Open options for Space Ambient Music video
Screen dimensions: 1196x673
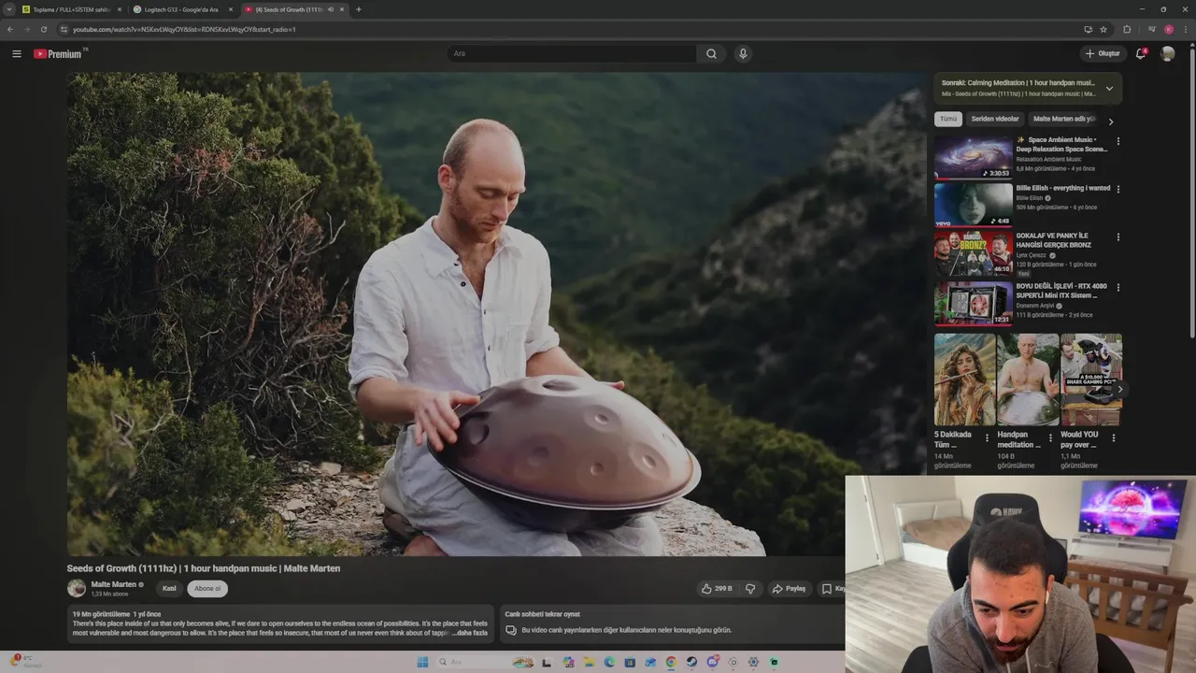point(1118,141)
